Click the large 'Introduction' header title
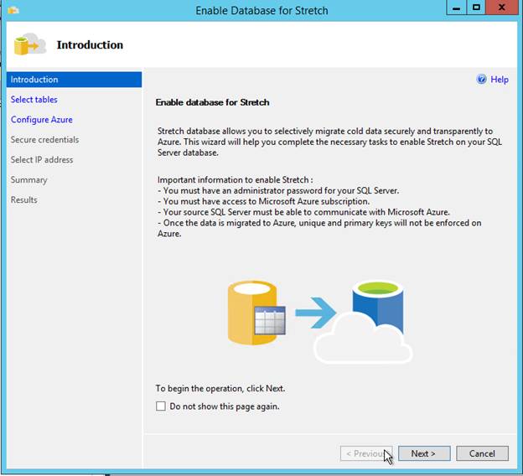The image size is (523, 476). pyautogui.click(x=90, y=44)
